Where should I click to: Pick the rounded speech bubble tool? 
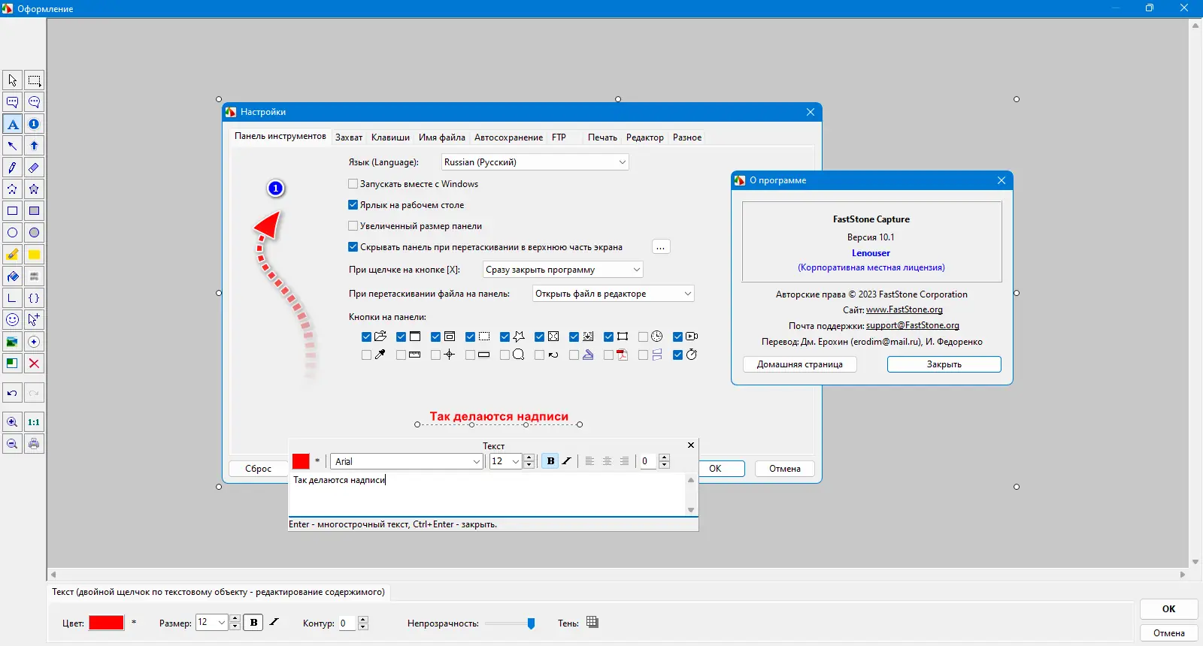[x=34, y=102]
